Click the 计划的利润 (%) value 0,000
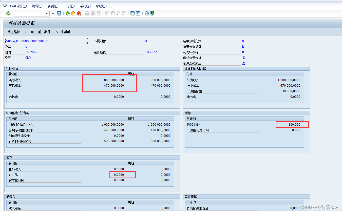 coord(296,130)
